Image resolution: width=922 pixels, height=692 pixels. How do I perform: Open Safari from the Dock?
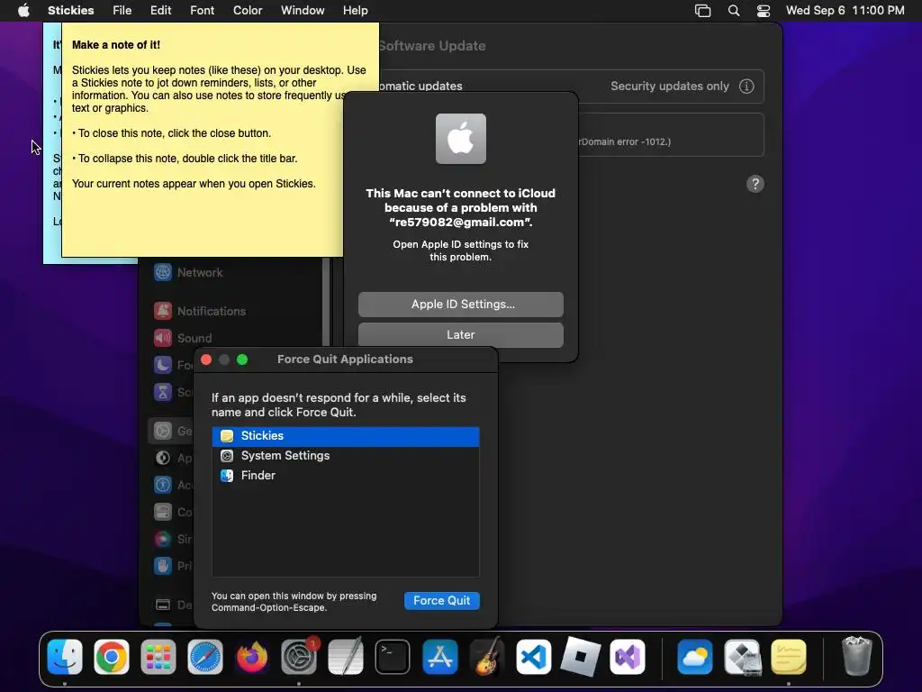click(205, 656)
